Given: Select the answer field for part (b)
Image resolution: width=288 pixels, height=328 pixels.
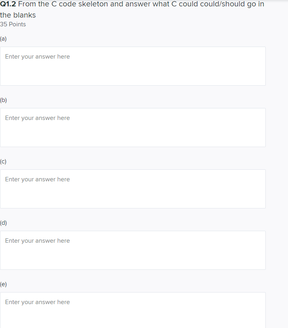Looking at the screenshot, I should [x=133, y=128].
